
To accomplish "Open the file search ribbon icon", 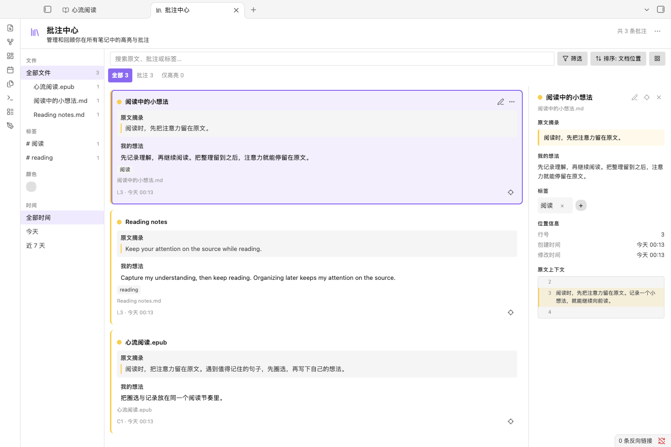I will coord(10,28).
